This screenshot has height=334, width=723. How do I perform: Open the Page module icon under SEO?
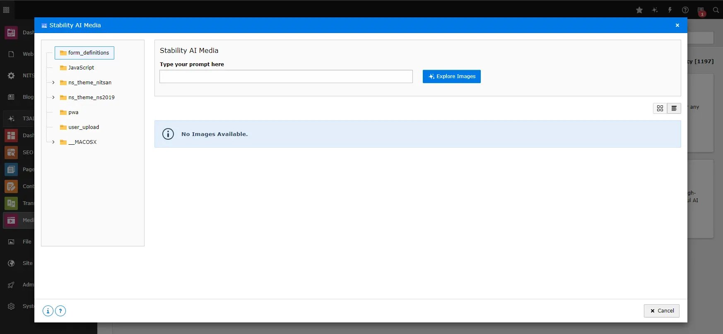pos(11,169)
